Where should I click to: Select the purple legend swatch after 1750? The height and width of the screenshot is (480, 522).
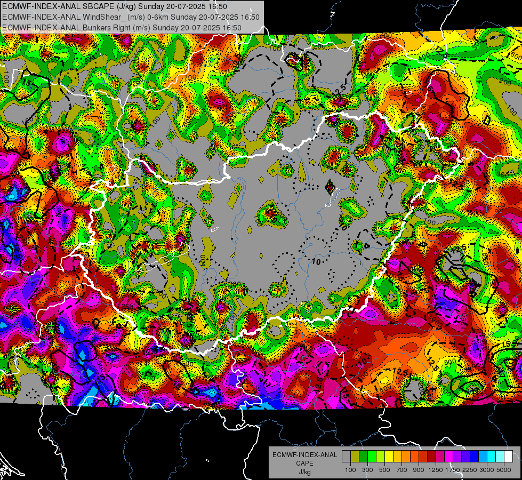pyautogui.click(x=457, y=457)
